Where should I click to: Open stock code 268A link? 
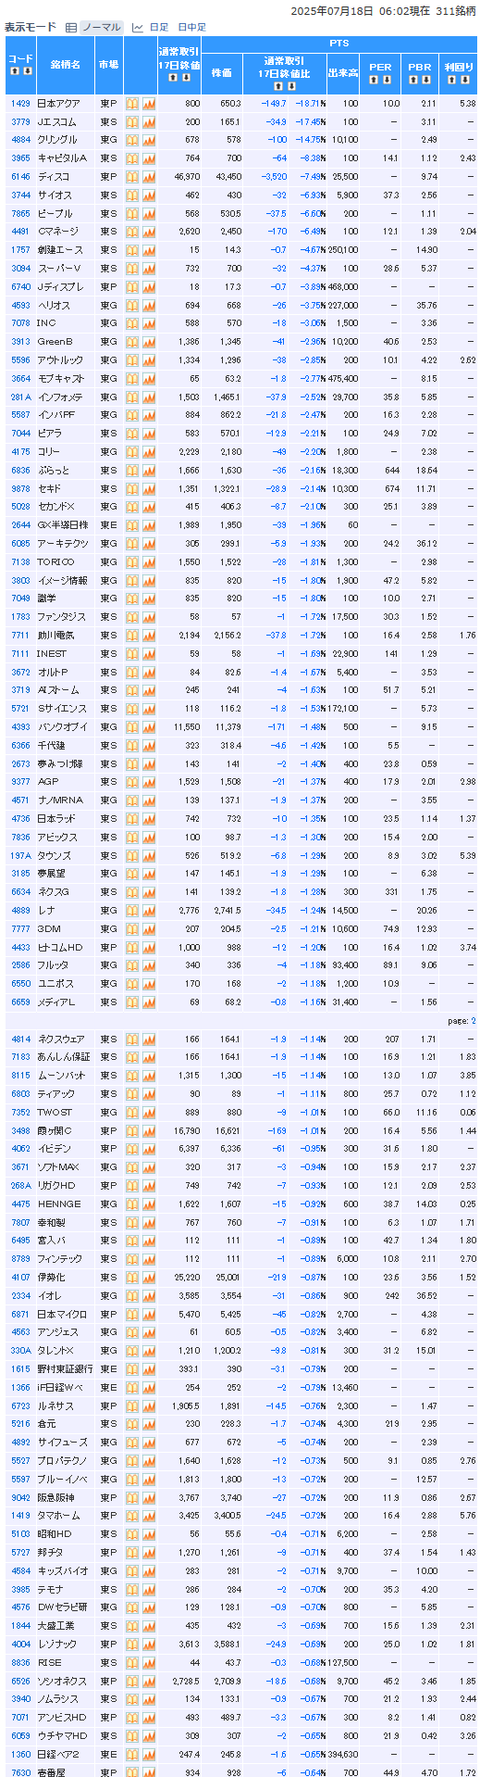[x=20, y=1186]
